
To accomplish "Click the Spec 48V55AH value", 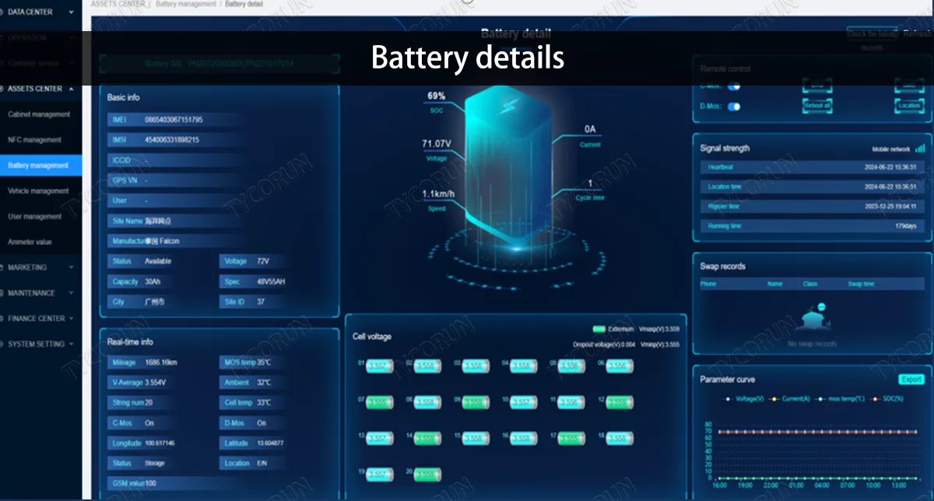I will click(x=272, y=282).
